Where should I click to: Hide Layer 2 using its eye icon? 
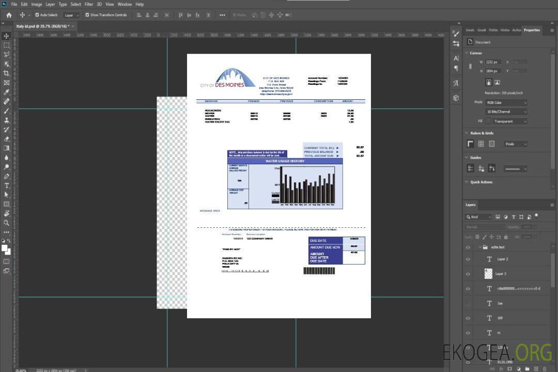(468, 259)
